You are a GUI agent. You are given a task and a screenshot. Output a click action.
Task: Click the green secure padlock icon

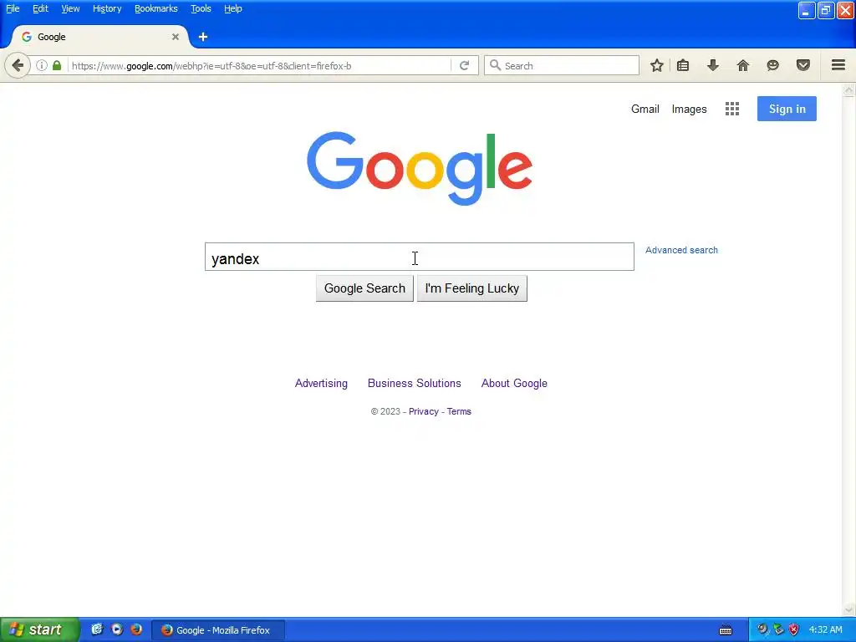[x=57, y=65]
